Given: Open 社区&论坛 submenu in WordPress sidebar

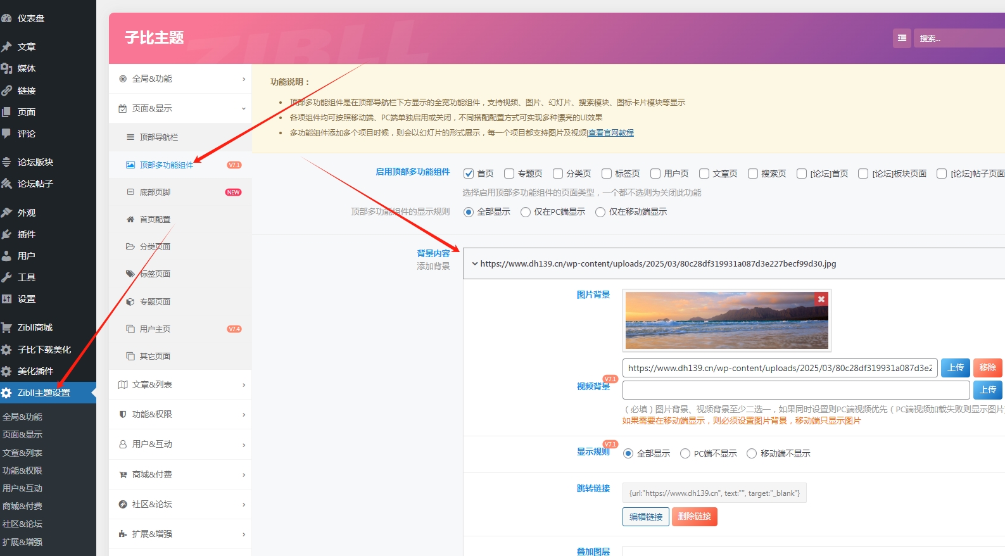Looking at the screenshot, I should tap(22, 524).
